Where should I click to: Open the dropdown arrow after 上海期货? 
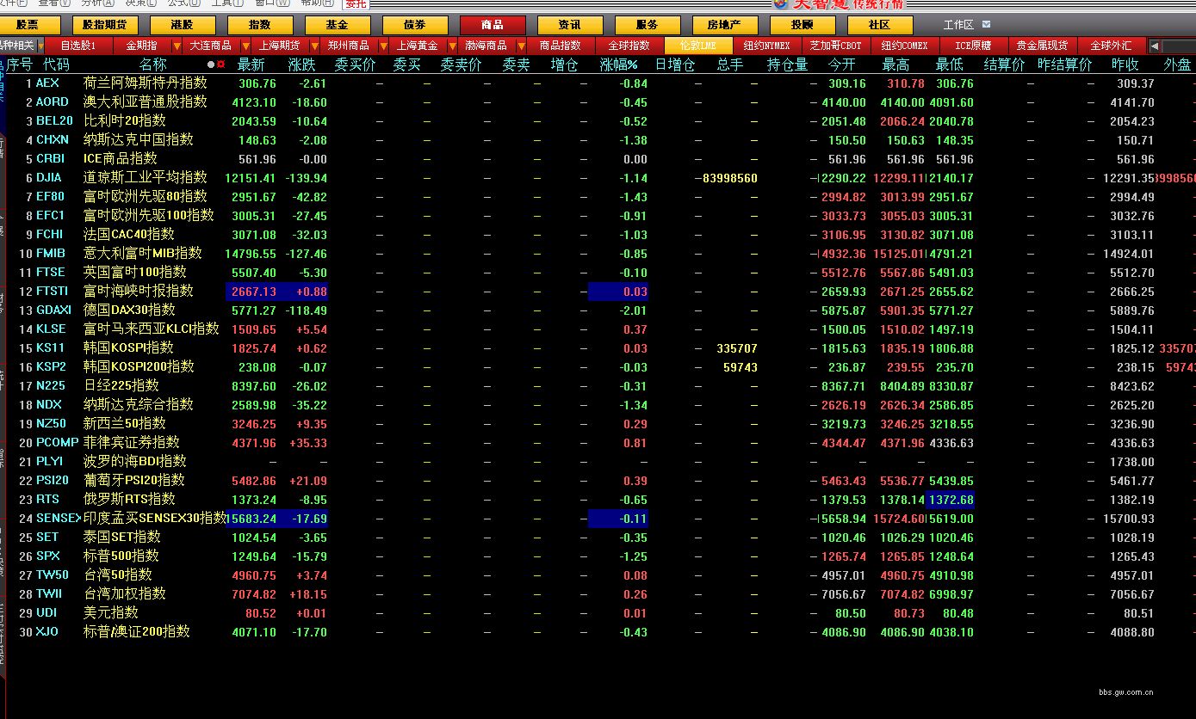click(x=314, y=46)
